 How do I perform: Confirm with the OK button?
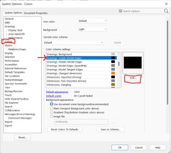click(x=120, y=148)
